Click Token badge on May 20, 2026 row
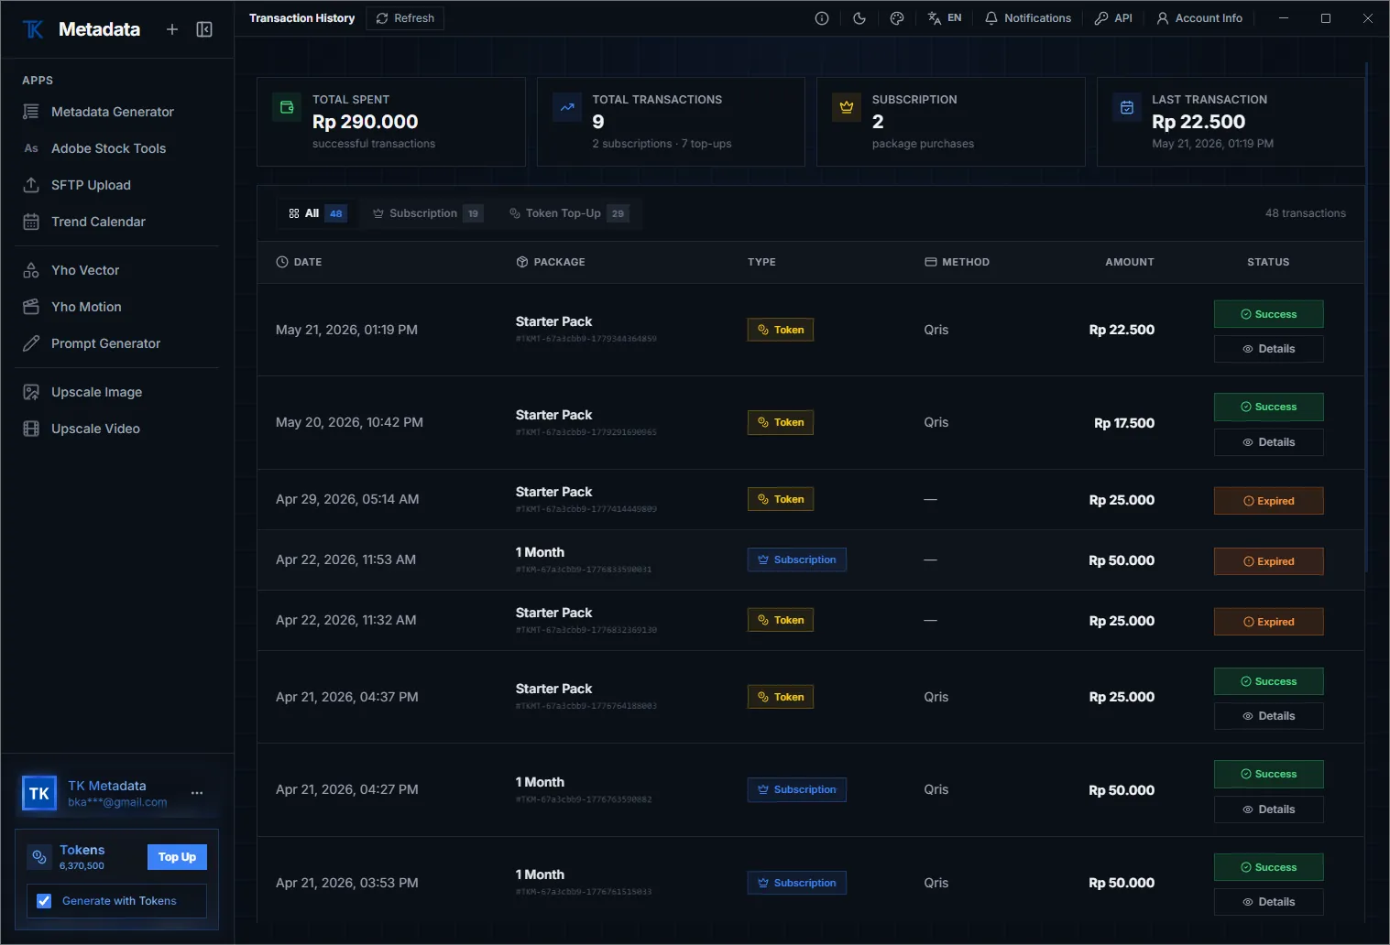Viewport: 1390px width, 945px height. tap(781, 422)
